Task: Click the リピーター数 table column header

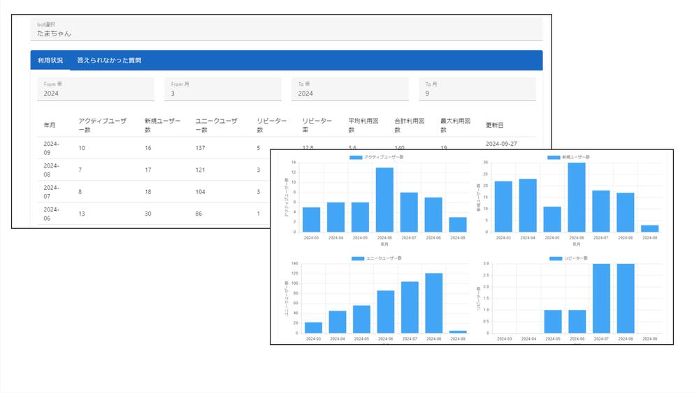Action: (271, 125)
